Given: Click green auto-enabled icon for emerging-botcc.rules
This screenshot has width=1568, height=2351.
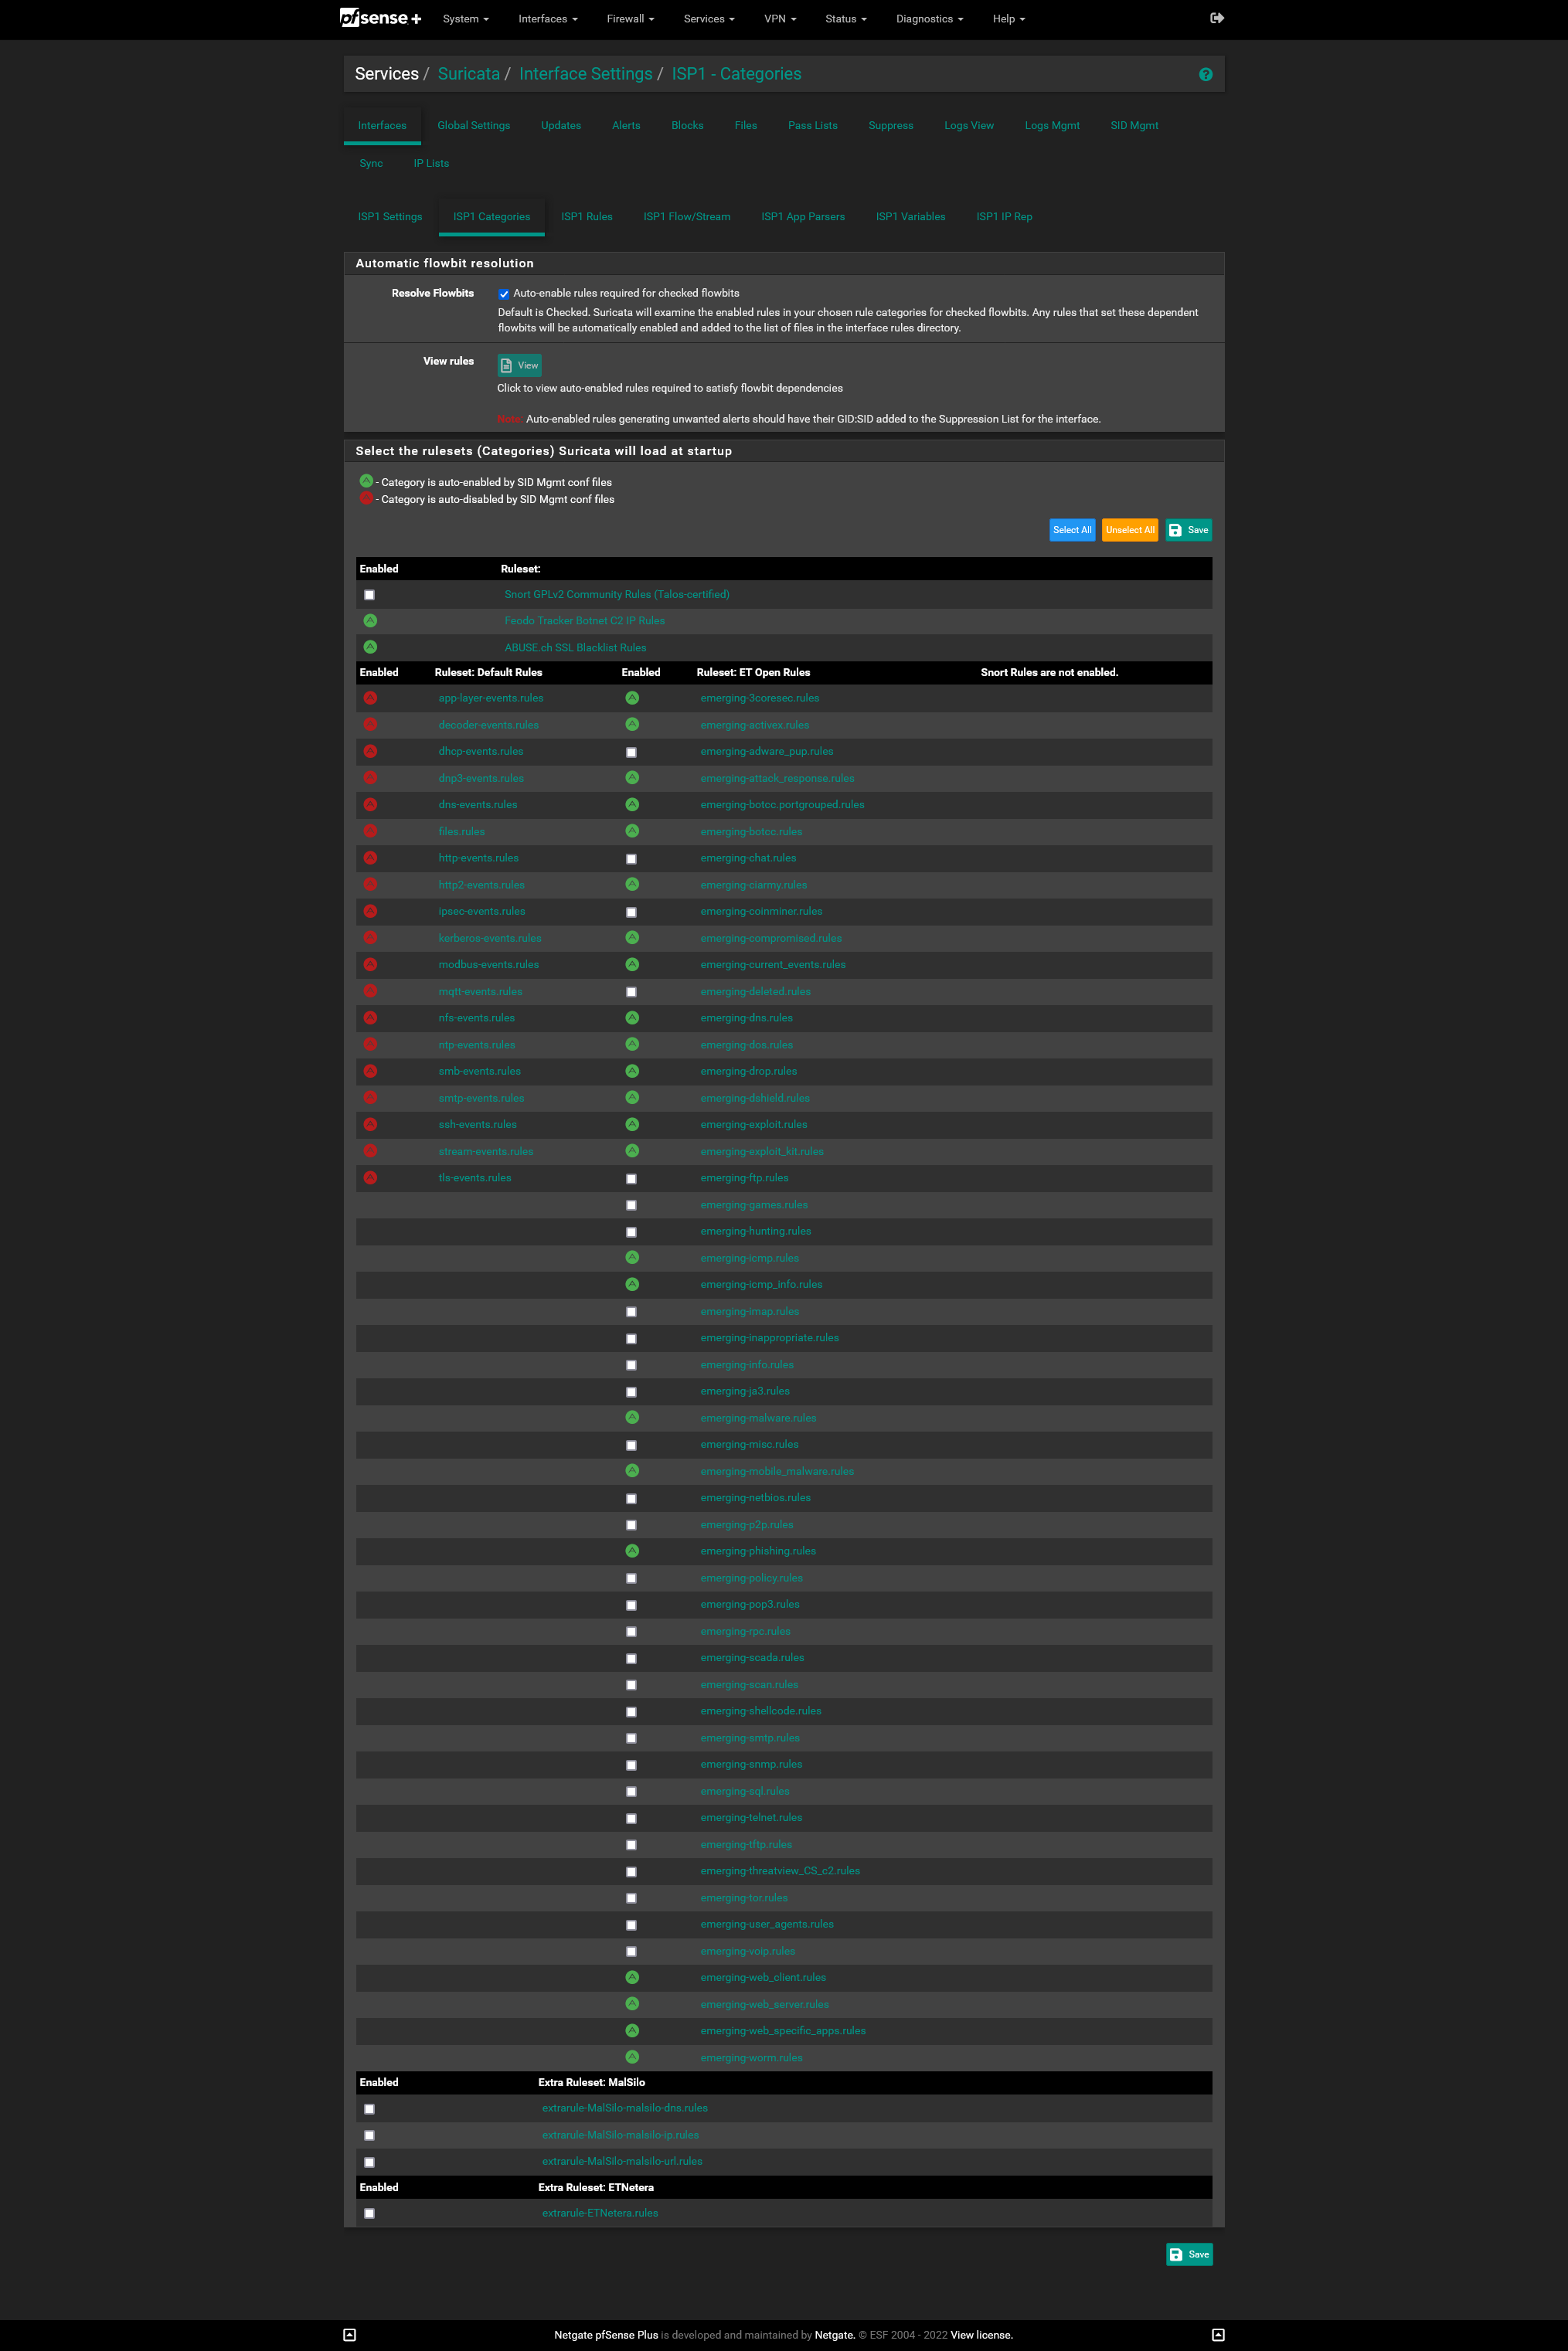Looking at the screenshot, I should coord(632,831).
